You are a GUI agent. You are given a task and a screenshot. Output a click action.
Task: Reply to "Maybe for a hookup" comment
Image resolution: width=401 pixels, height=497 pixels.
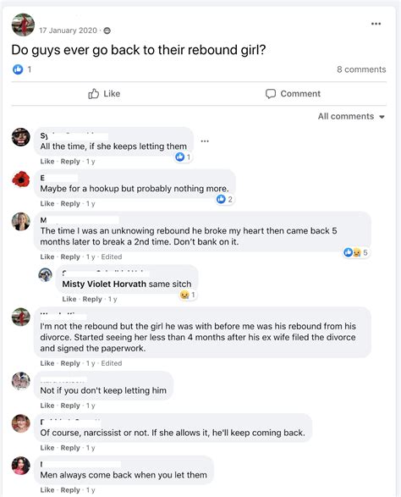70,203
